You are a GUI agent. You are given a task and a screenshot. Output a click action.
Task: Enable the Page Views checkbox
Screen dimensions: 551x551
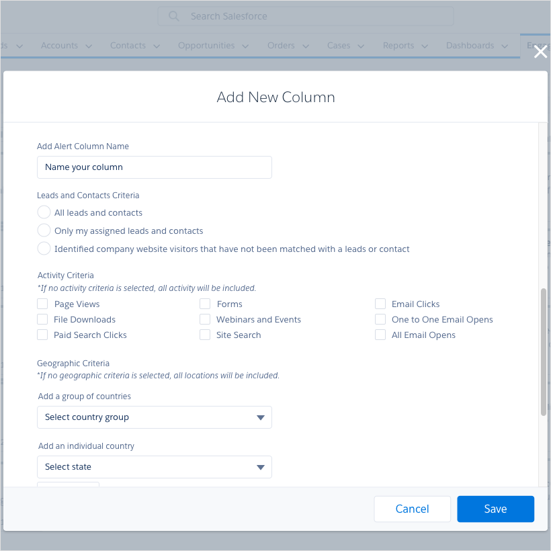pyautogui.click(x=41, y=304)
